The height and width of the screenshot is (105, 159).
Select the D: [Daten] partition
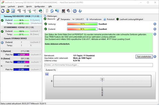21,60
